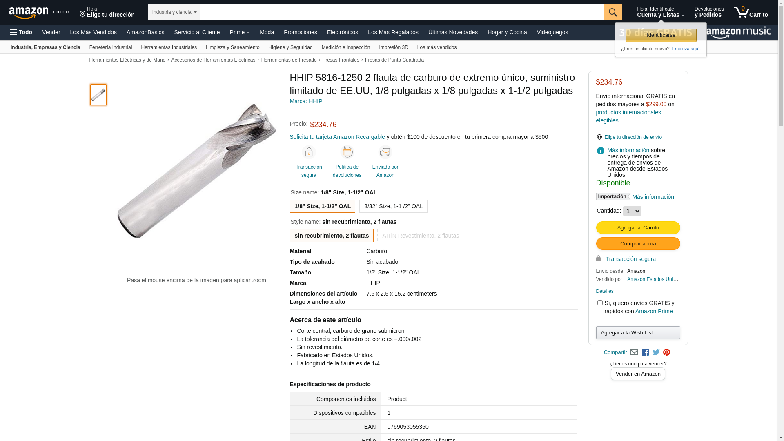Select the 3/32" Size, 1-1/2" OAL option
This screenshot has width=784, height=441.
[393, 206]
